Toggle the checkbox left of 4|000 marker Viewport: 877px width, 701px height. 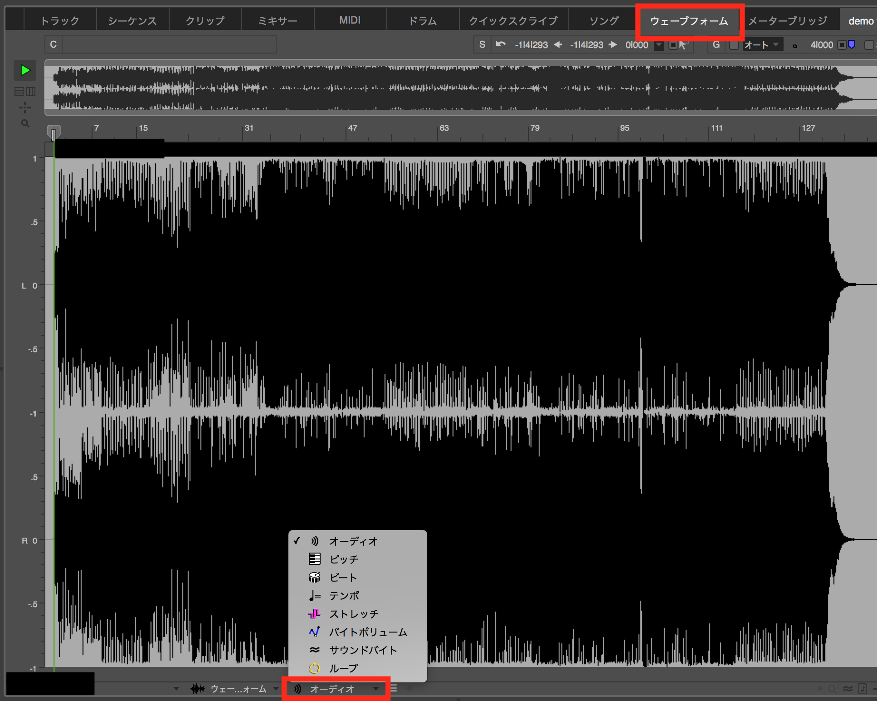[x=842, y=45]
